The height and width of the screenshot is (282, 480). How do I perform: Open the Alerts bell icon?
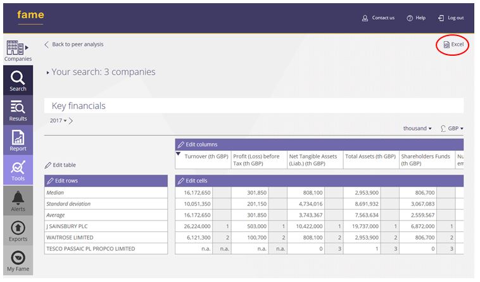pos(18,200)
